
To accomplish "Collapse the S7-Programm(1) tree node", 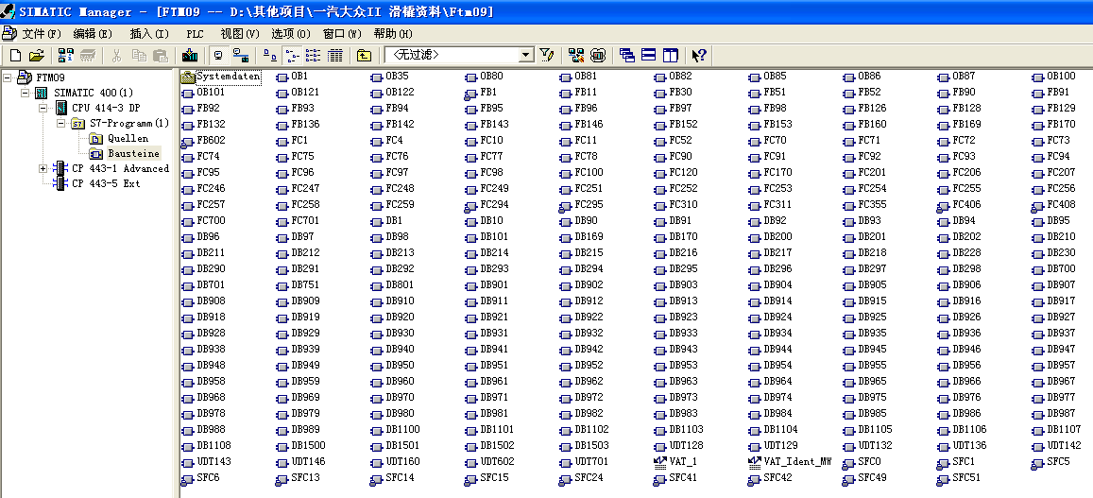I will pos(60,123).
